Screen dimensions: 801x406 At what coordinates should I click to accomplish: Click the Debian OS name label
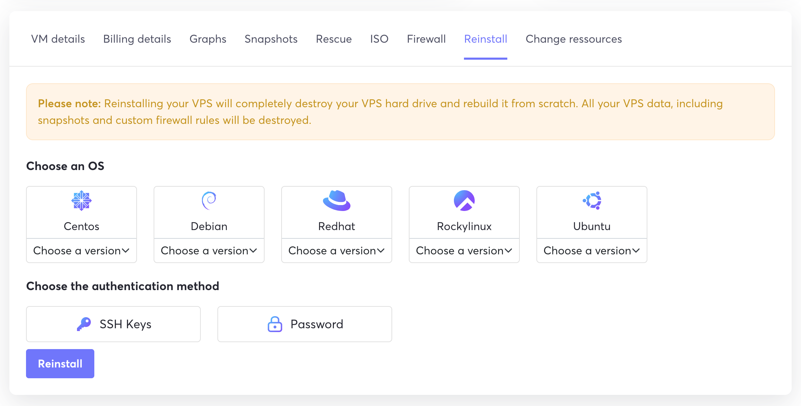pos(209,226)
